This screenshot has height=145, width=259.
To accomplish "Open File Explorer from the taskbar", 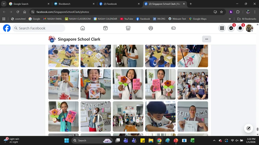I will click(x=151, y=141).
